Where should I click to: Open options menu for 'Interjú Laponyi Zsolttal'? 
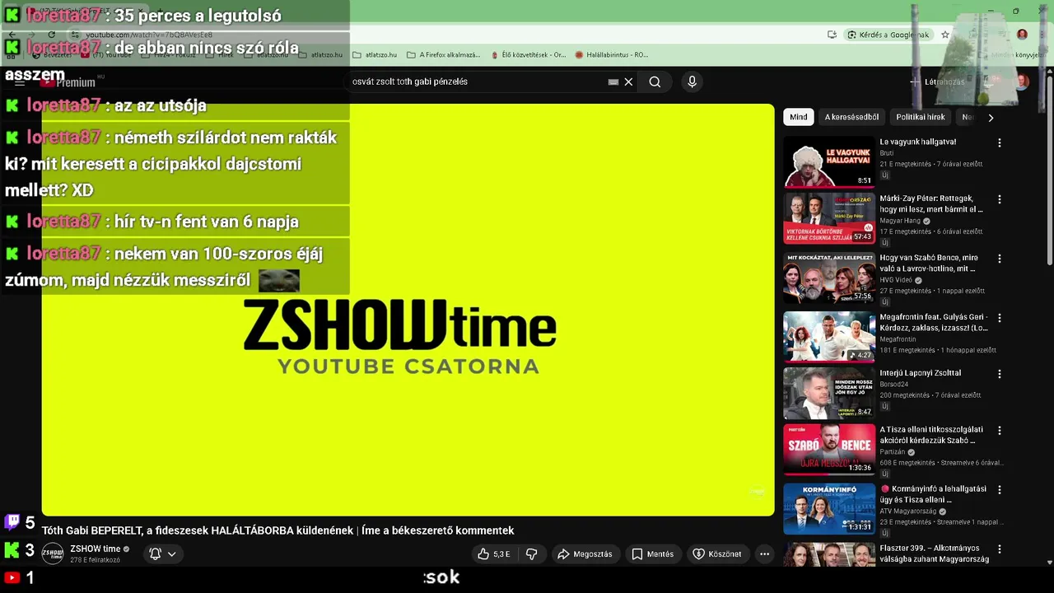(x=1000, y=374)
